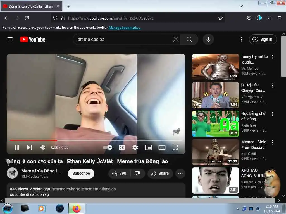Image resolution: width=286 pixels, height=214 pixels.
Task: View site security lock info
Action: pos(63,18)
